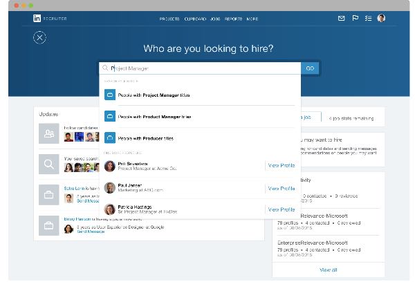Click briefcase icon beside Product Manager titles
The height and width of the screenshot is (293, 415).
[x=110, y=116]
